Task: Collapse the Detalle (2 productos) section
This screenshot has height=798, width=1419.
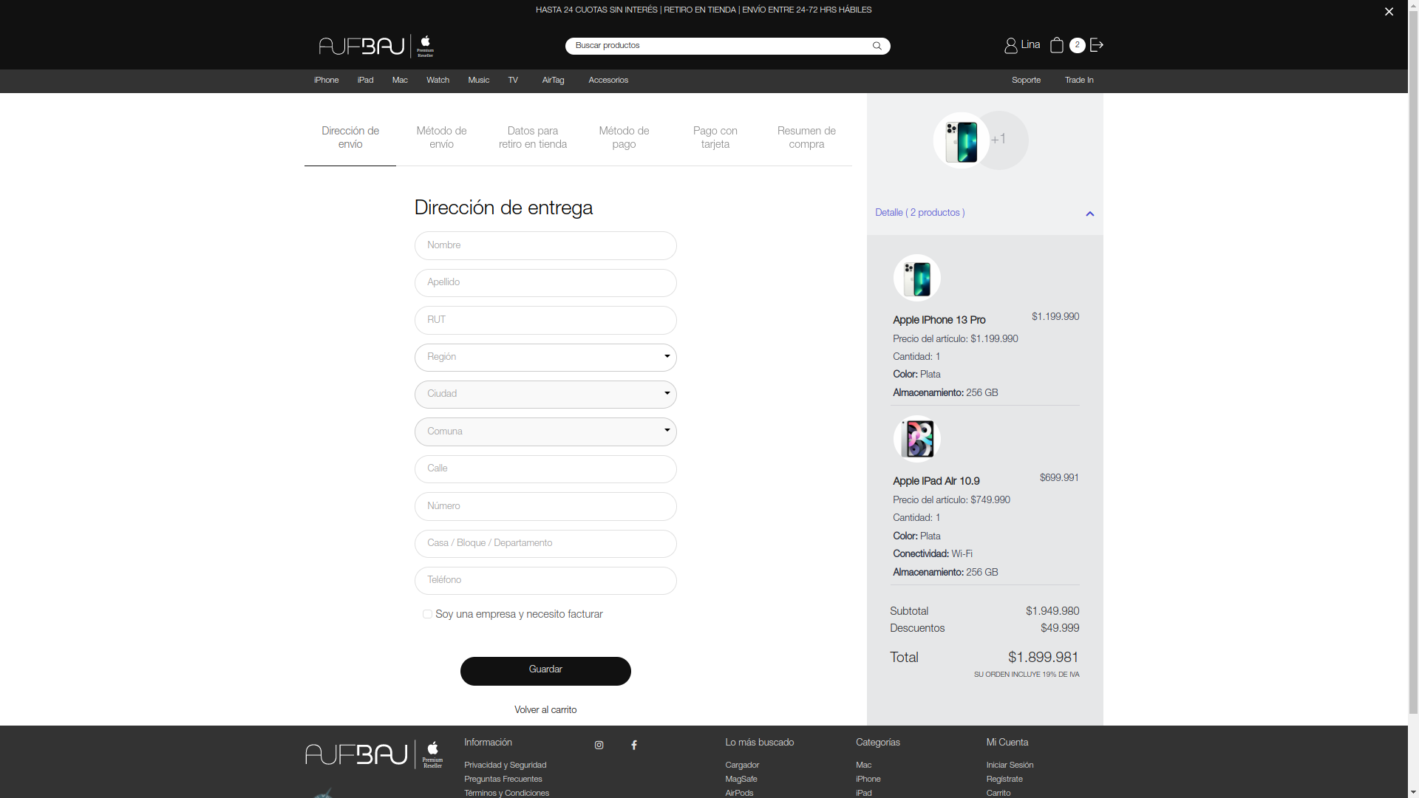Action: tap(984, 213)
